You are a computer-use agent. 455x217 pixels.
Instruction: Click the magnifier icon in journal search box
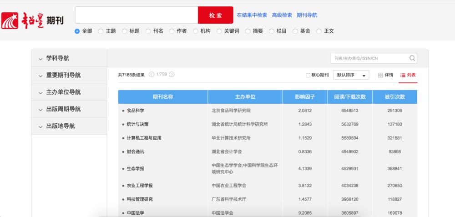coord(412,58)
